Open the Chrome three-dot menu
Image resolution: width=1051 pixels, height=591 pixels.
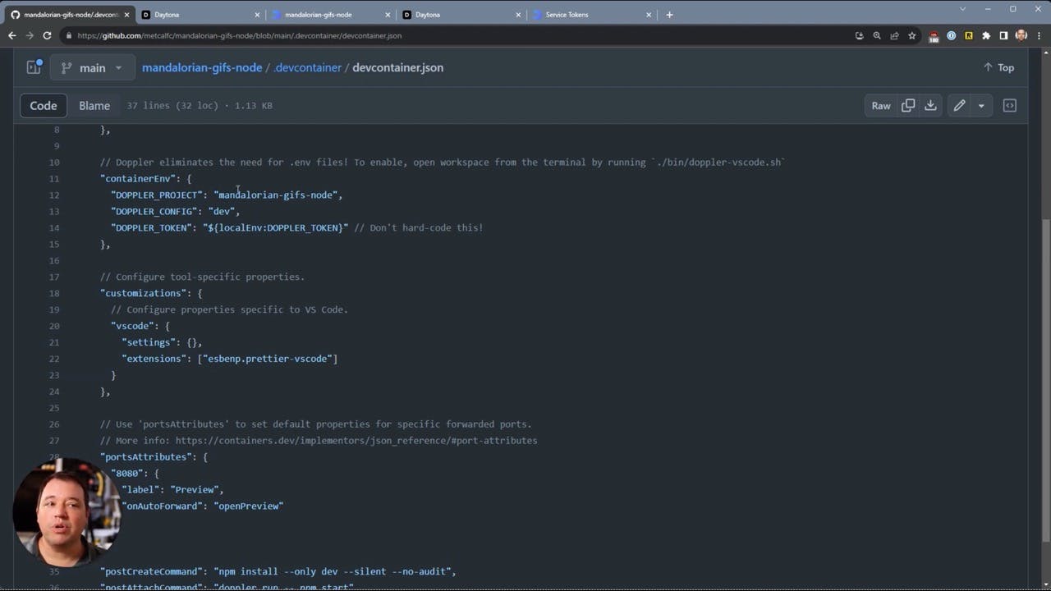[1039, 35]
